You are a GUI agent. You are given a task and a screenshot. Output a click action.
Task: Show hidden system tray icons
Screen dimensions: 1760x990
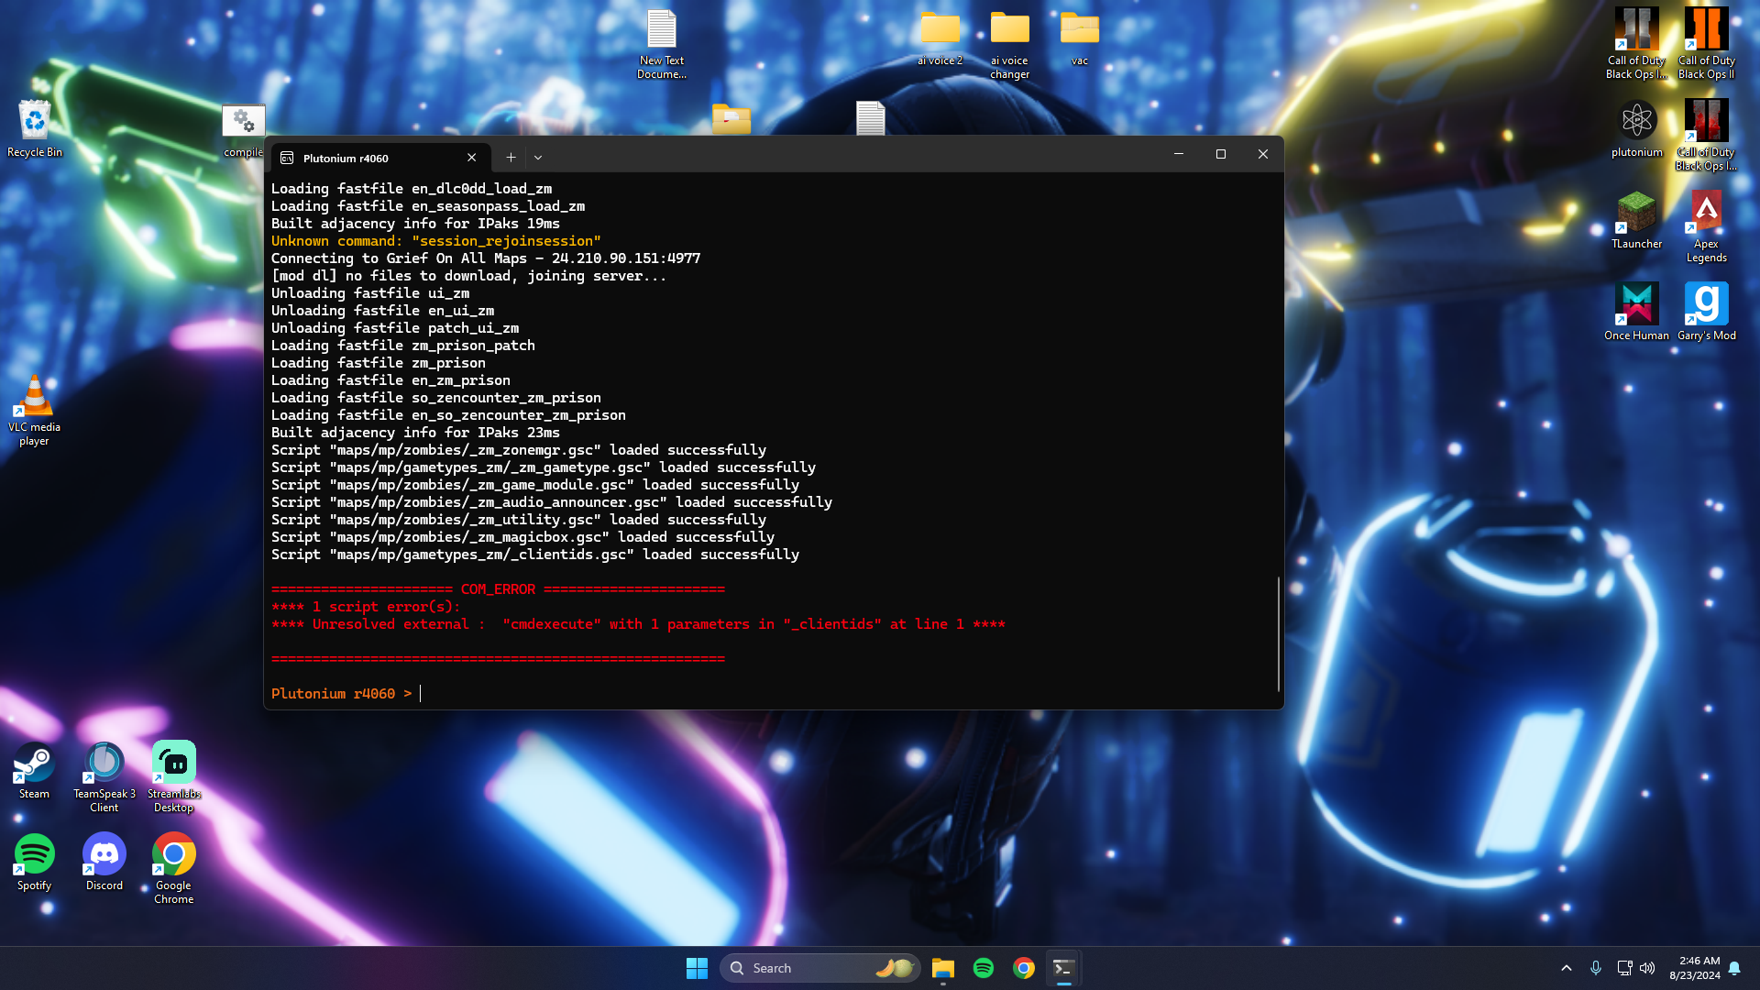[x=1567, y=968]
